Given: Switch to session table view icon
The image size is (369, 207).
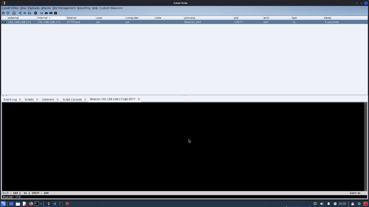Looking at the screenshot, I should click(x=25, y=13).
